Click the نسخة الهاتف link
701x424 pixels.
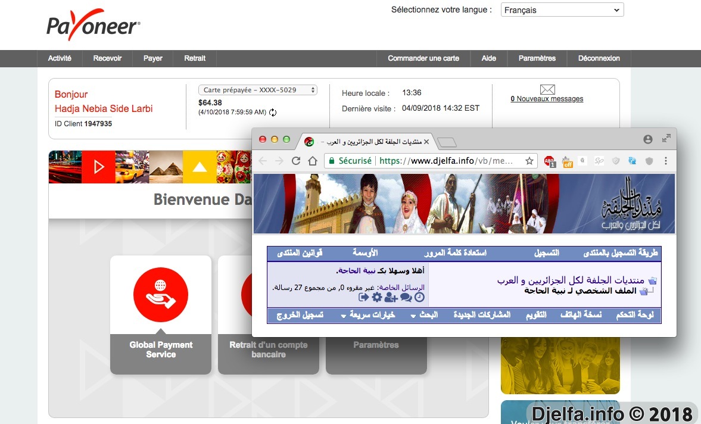point(581,316)
